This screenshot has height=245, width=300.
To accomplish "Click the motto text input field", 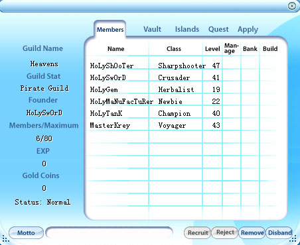I will tap(110, 232).
